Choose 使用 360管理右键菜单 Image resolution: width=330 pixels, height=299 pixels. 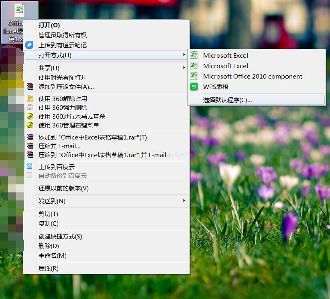107,125
